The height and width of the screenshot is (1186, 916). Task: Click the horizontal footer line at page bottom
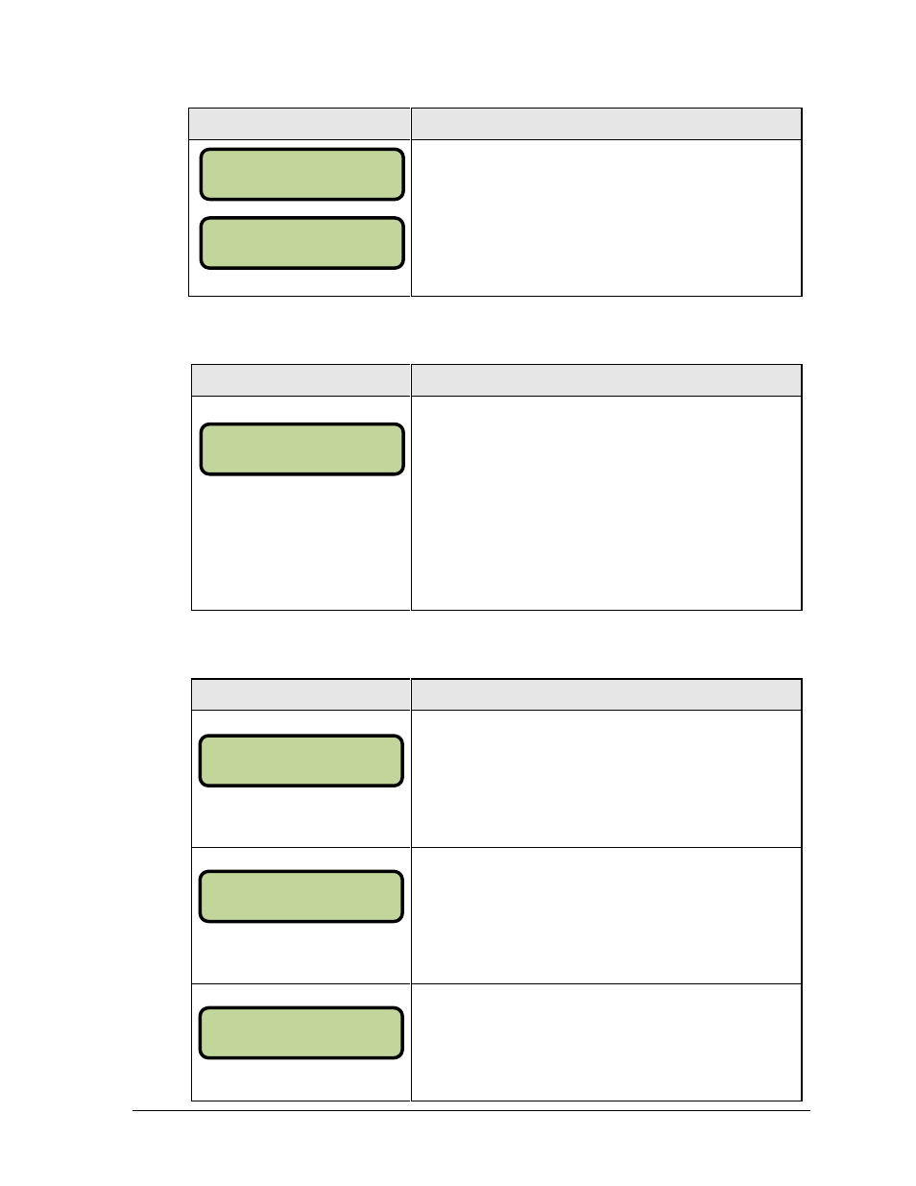point(471,1111)
